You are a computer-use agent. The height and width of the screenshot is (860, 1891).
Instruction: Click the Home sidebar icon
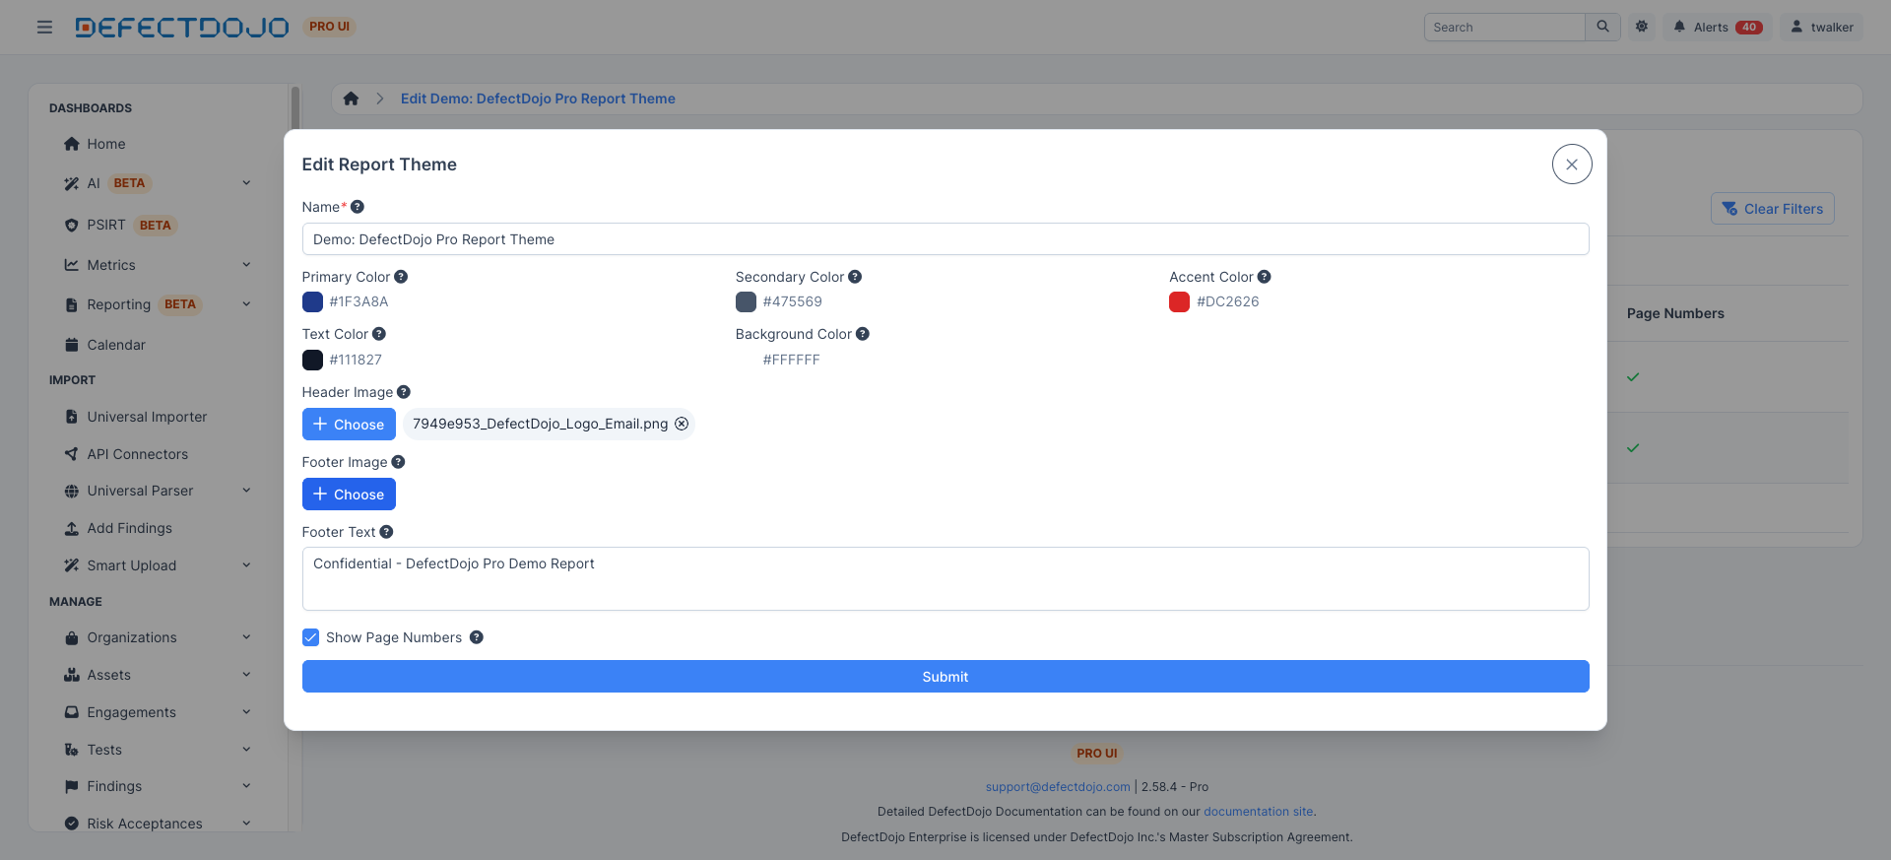tap(71, 144)
